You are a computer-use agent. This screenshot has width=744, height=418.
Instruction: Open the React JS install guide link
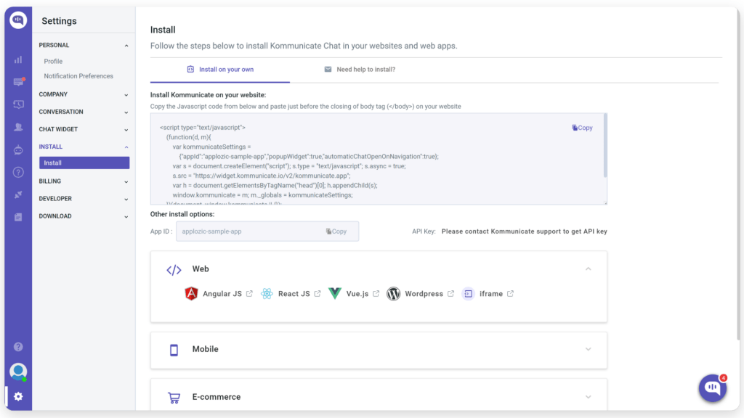click(x=294, y=294)
